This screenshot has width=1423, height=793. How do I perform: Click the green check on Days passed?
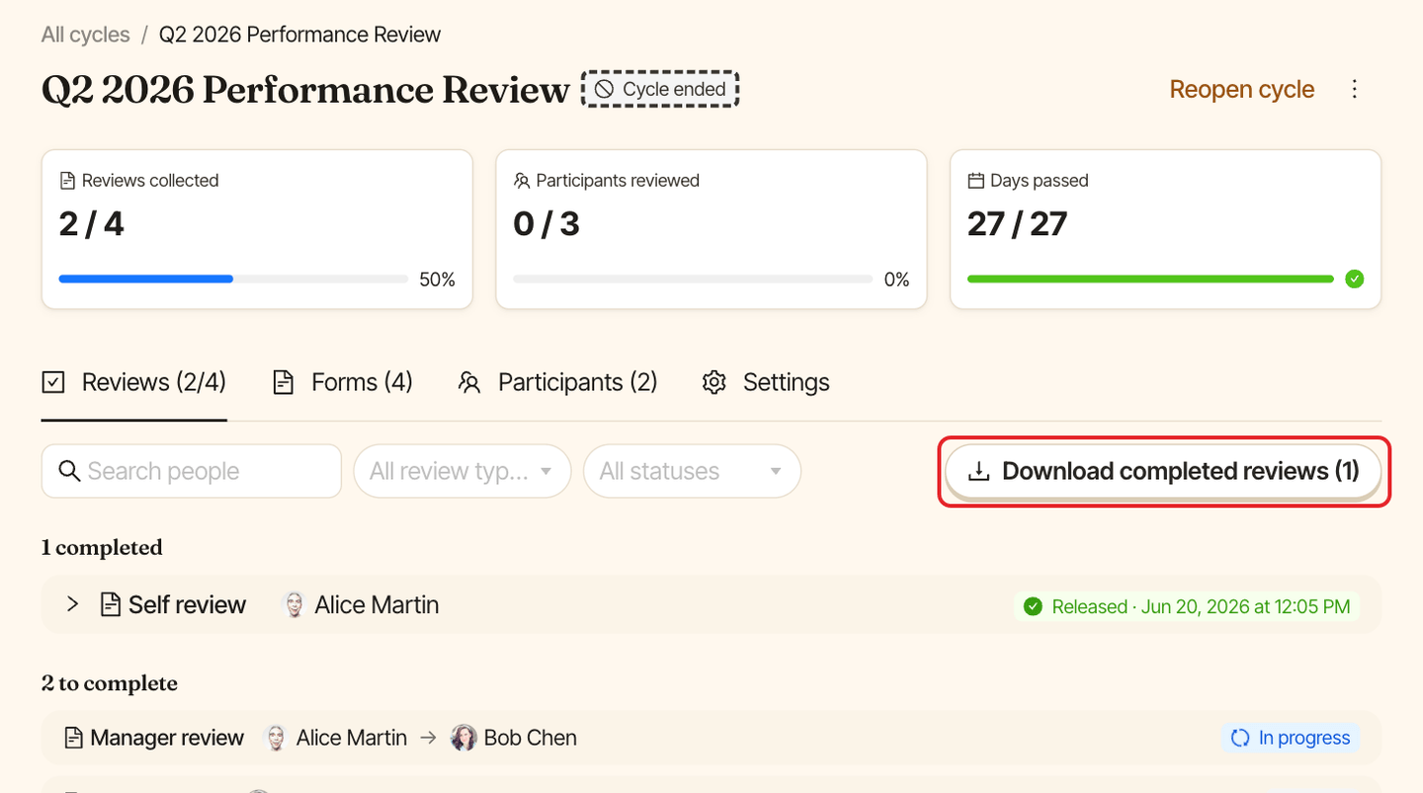tap(1355, 279)
